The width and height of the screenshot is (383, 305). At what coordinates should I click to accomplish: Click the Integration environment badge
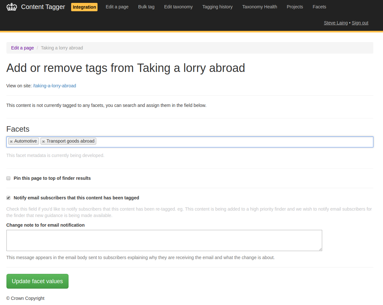pyautogui.click(x=84, y=7)
